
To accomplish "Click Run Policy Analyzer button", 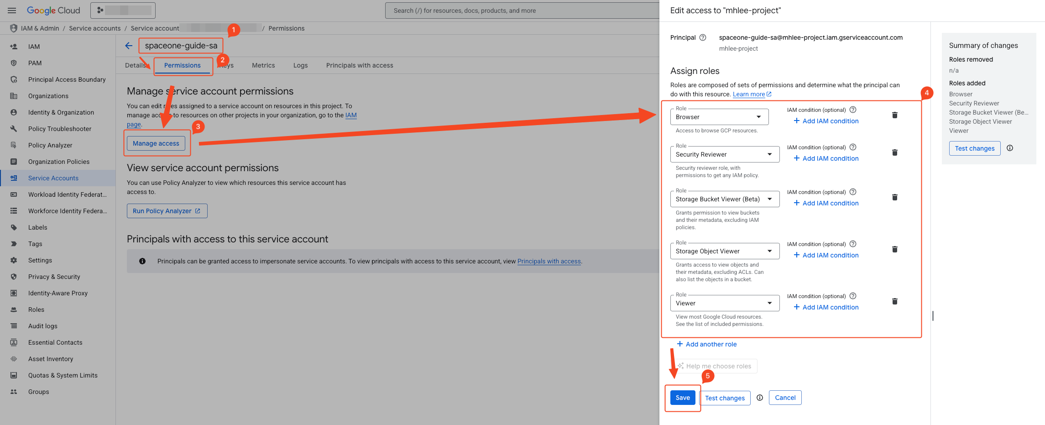I will 167,211.
